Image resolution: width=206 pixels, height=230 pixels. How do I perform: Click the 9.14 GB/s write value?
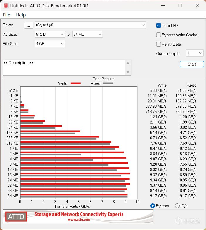tap(158, 190)
